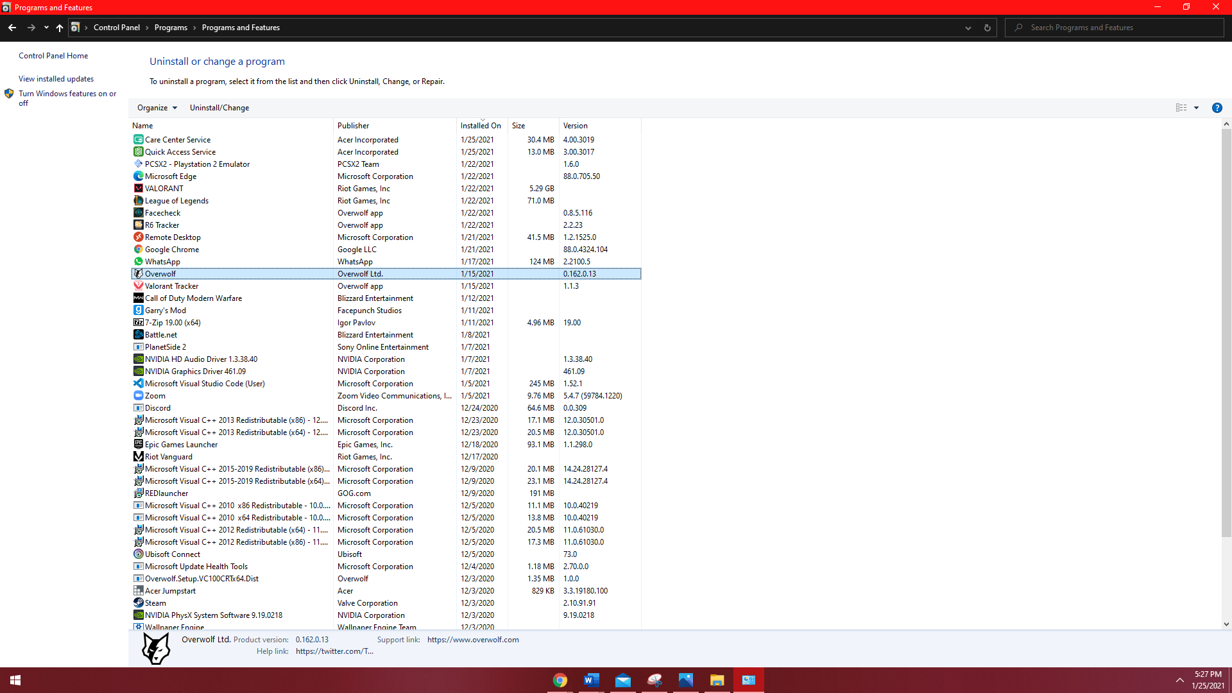Expand the Organize dropdown menu
The image size is (1232, 693).
tap(157, 108)
